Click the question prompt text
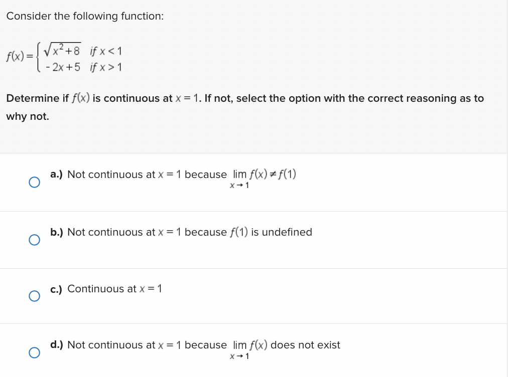 244,98
